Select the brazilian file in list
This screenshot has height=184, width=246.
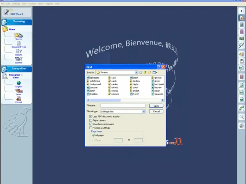[92, 94]
